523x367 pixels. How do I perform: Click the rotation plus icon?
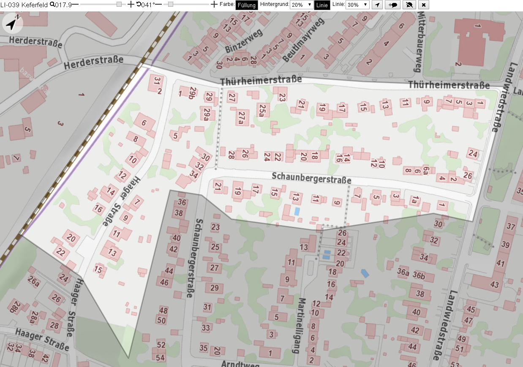pyautogui.click(x=214, y=5)
